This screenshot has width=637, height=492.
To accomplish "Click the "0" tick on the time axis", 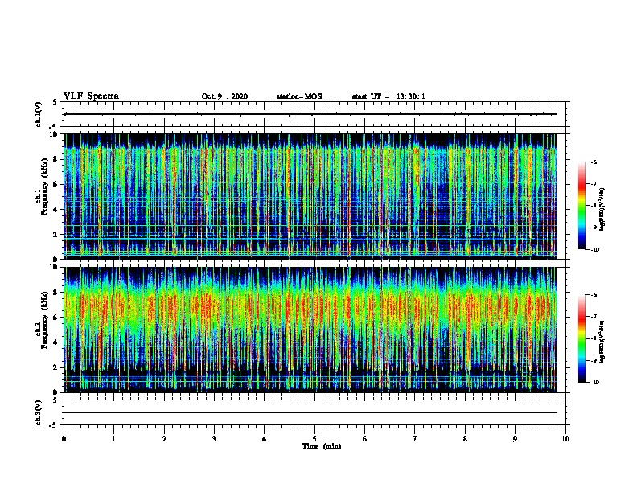I will tap(64, 439).
